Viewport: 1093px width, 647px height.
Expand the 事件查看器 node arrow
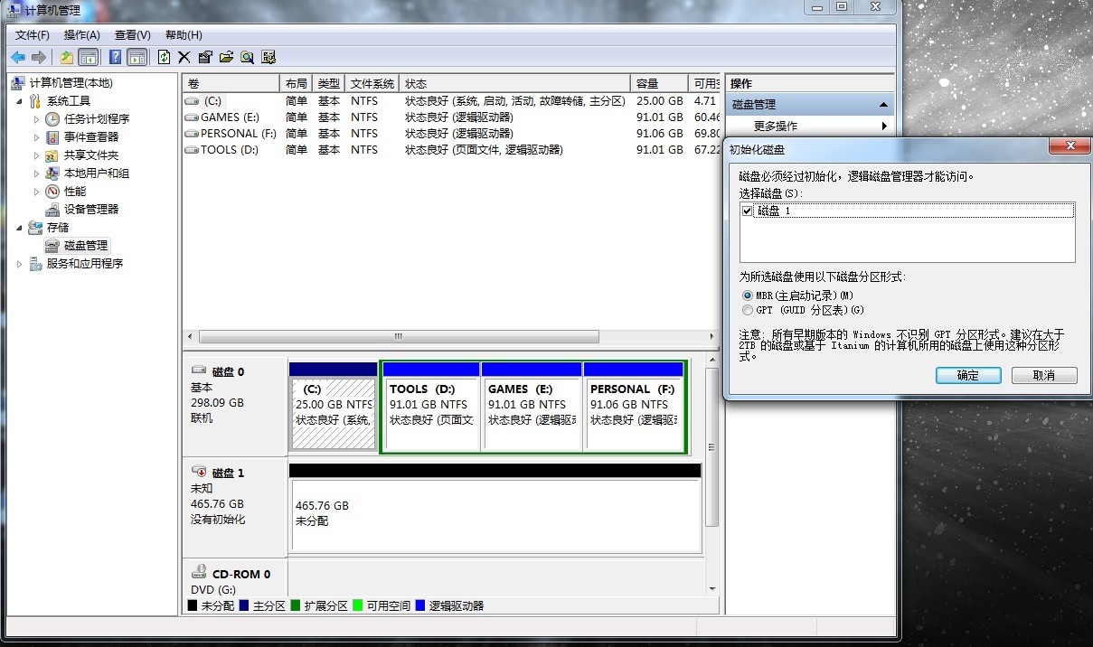coord(37,137)
